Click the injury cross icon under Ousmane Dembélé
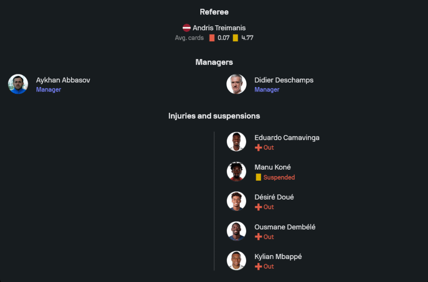428x282 pixels. (258, 237)
